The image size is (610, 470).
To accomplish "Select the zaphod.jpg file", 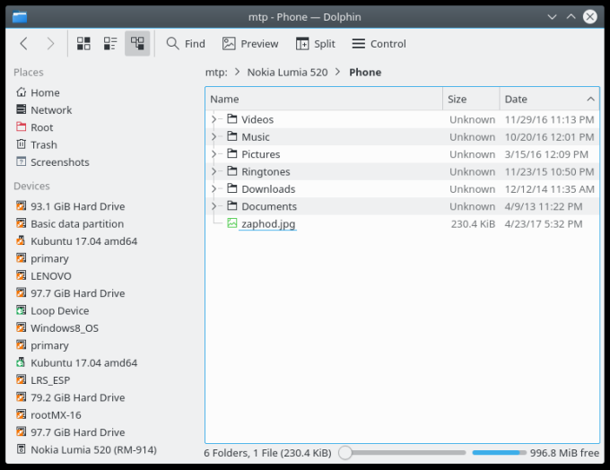I will pos(268,224).
